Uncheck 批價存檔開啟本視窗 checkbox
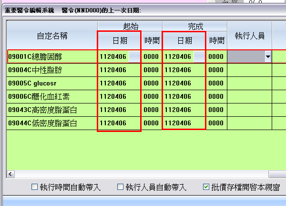This screenshot has width=286, height=206. [206, 187]
